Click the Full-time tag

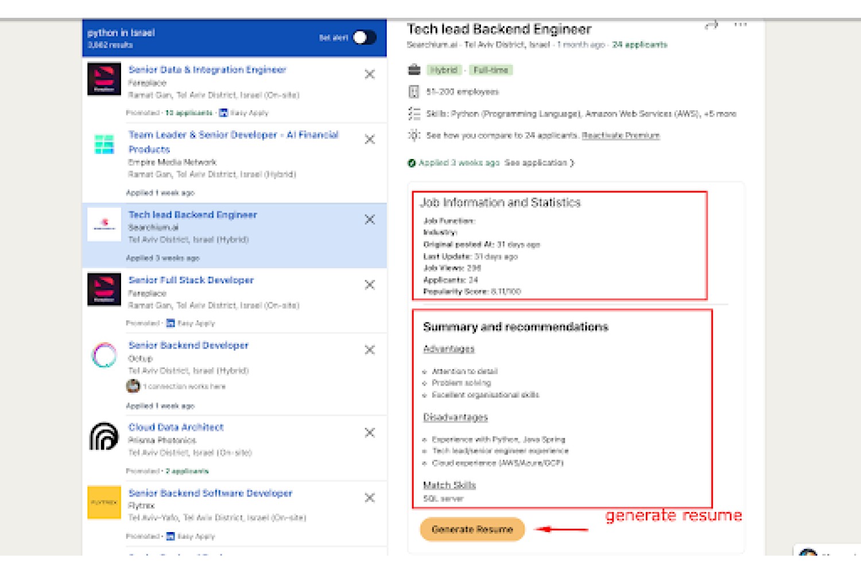[x=491, y=70]
